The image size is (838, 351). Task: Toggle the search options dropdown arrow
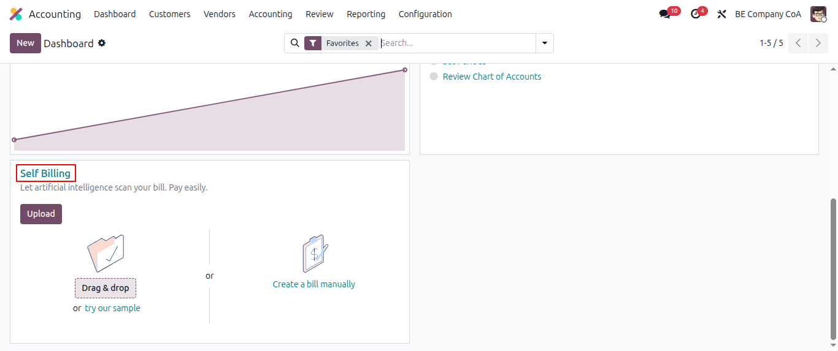pyautogui.click(x=545, y=43)
